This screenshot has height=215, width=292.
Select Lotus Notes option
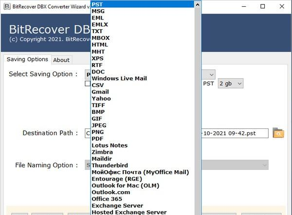[143, 145]
